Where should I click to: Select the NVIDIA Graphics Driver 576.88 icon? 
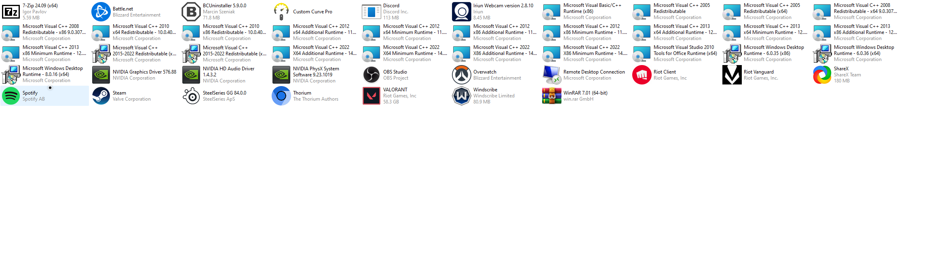point(101,75)
